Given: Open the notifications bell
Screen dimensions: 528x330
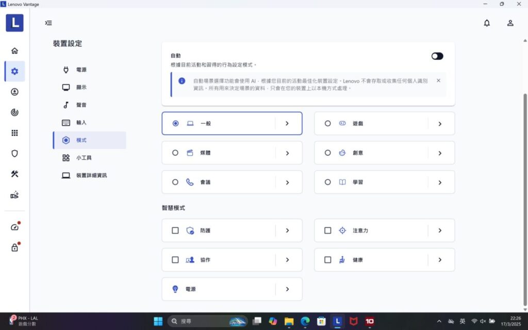Looking at the screenshot, I should click(487, 23).
